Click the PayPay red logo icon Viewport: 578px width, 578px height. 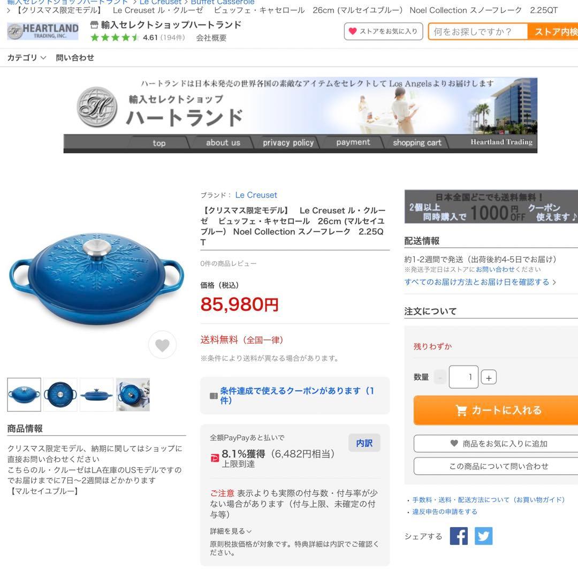[215, 458]
